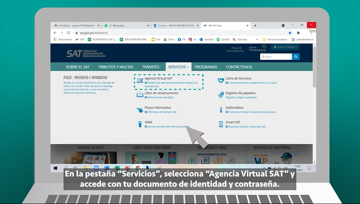Click the bookmark star icon
Viewport: 360px width, 204px height.
click(x=290, y=33)
